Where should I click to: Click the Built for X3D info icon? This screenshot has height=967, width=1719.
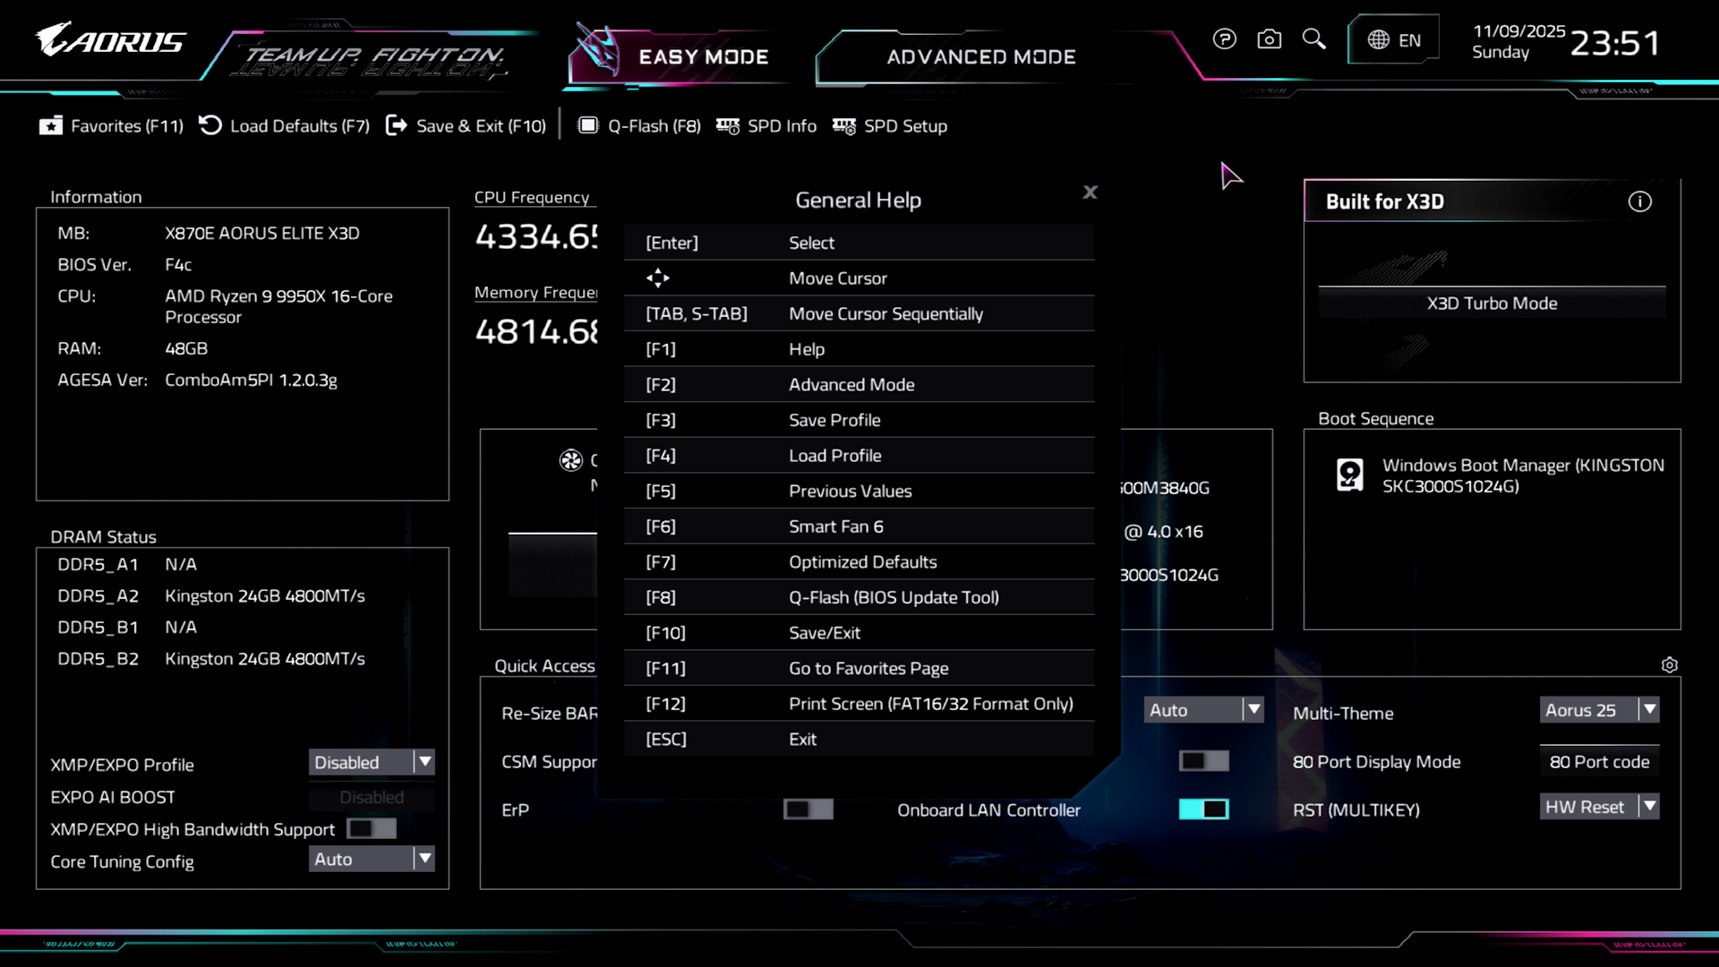click(1639, 202)
